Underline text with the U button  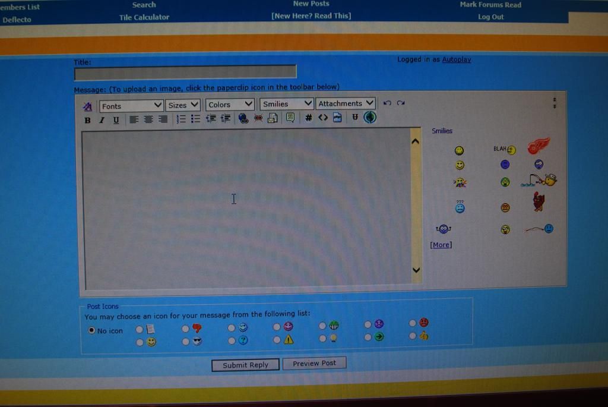click(116, 120)
